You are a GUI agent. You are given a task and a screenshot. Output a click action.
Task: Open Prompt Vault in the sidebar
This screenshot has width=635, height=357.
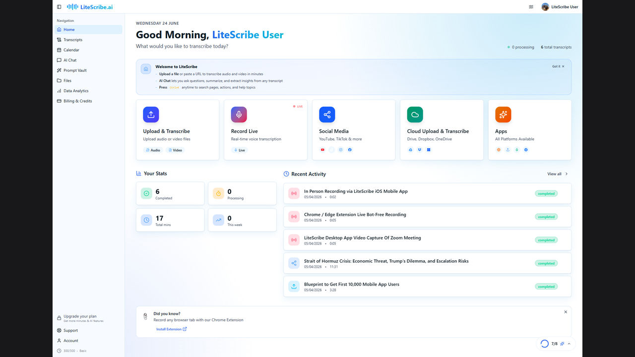pos(88,70)
